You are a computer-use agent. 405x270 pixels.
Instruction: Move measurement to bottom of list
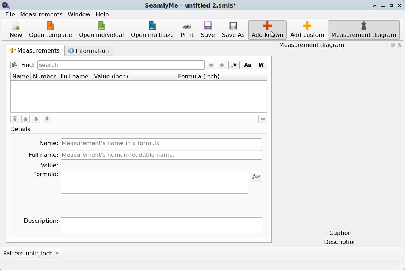click(x=47, y=119)
